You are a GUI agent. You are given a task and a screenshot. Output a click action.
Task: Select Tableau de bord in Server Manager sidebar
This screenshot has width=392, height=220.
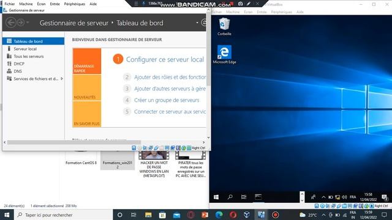click(x=33, y=41)
